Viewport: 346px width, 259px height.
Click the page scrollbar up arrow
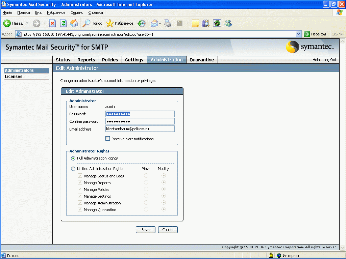click(x=343, y=41)
